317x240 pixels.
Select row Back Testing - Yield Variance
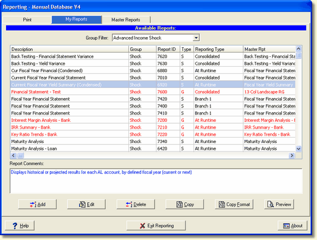153,64
